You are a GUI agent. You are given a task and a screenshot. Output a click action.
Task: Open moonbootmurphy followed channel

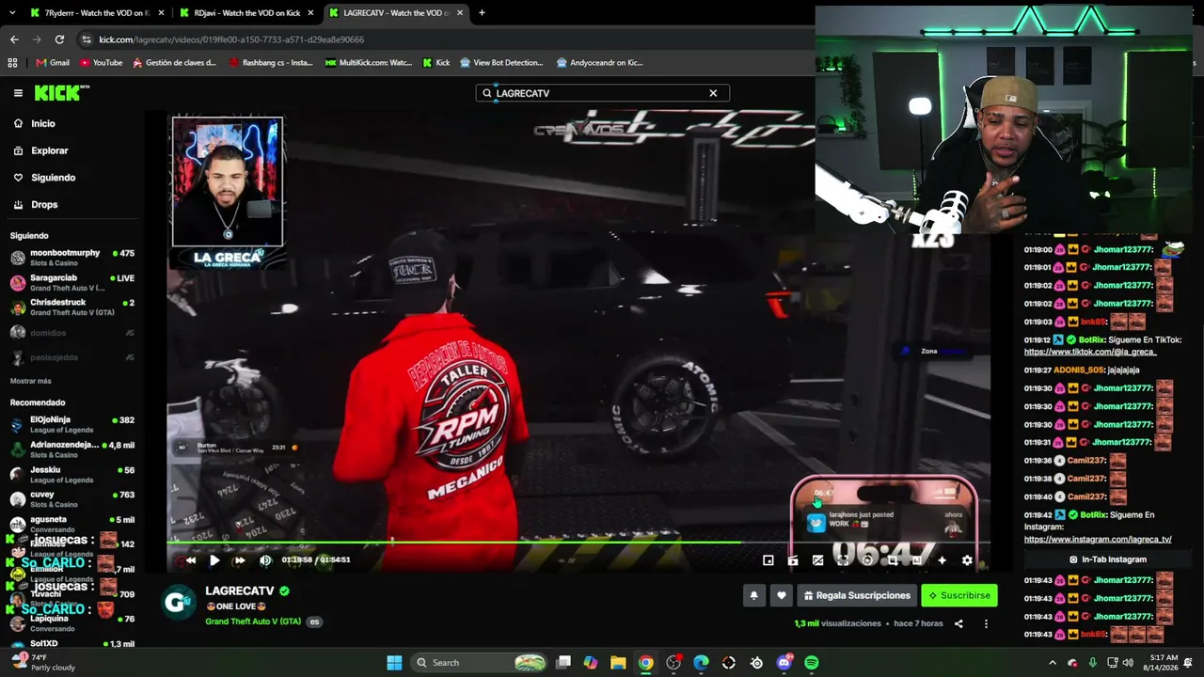click(72, 258)
